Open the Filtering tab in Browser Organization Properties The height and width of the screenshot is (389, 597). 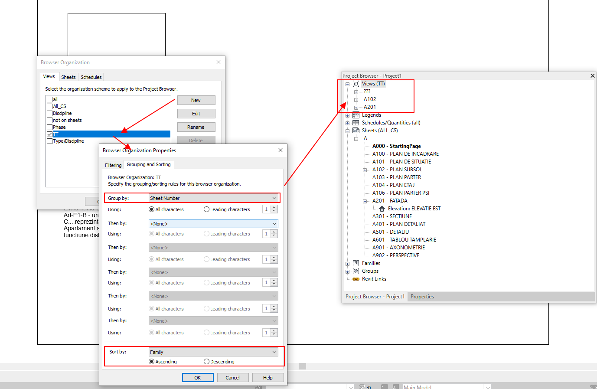113,165
